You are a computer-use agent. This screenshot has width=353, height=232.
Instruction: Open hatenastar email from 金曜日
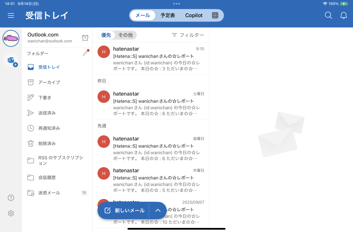(151, 148)
